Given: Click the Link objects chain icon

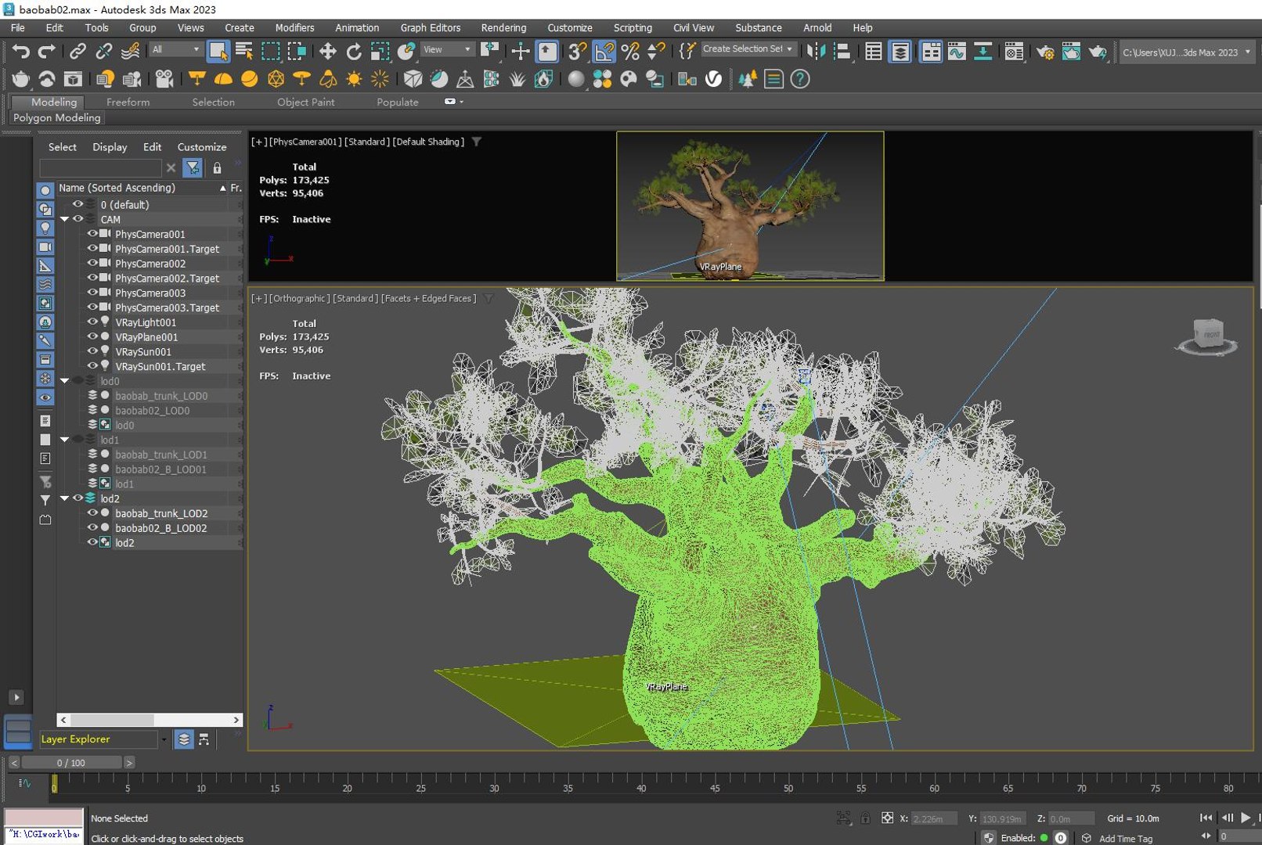Looking at the screenshot, I should coord(78,52).
